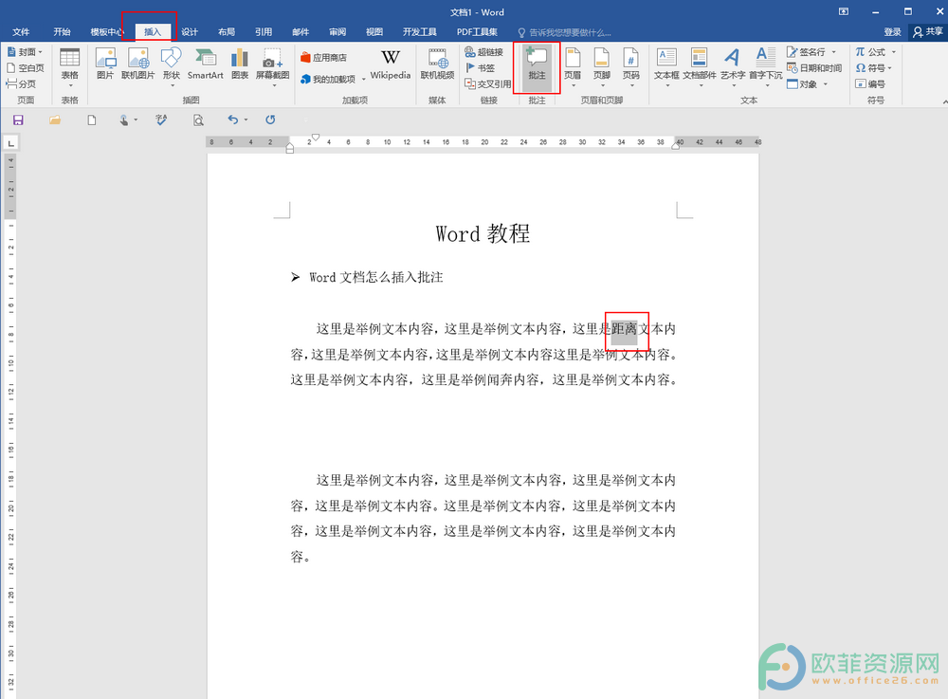Insert a hyperlink (超链接)

[484, 52]
